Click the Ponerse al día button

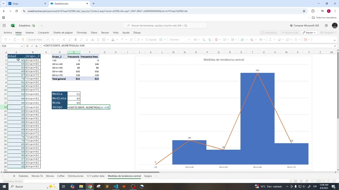tap(289, 33)
